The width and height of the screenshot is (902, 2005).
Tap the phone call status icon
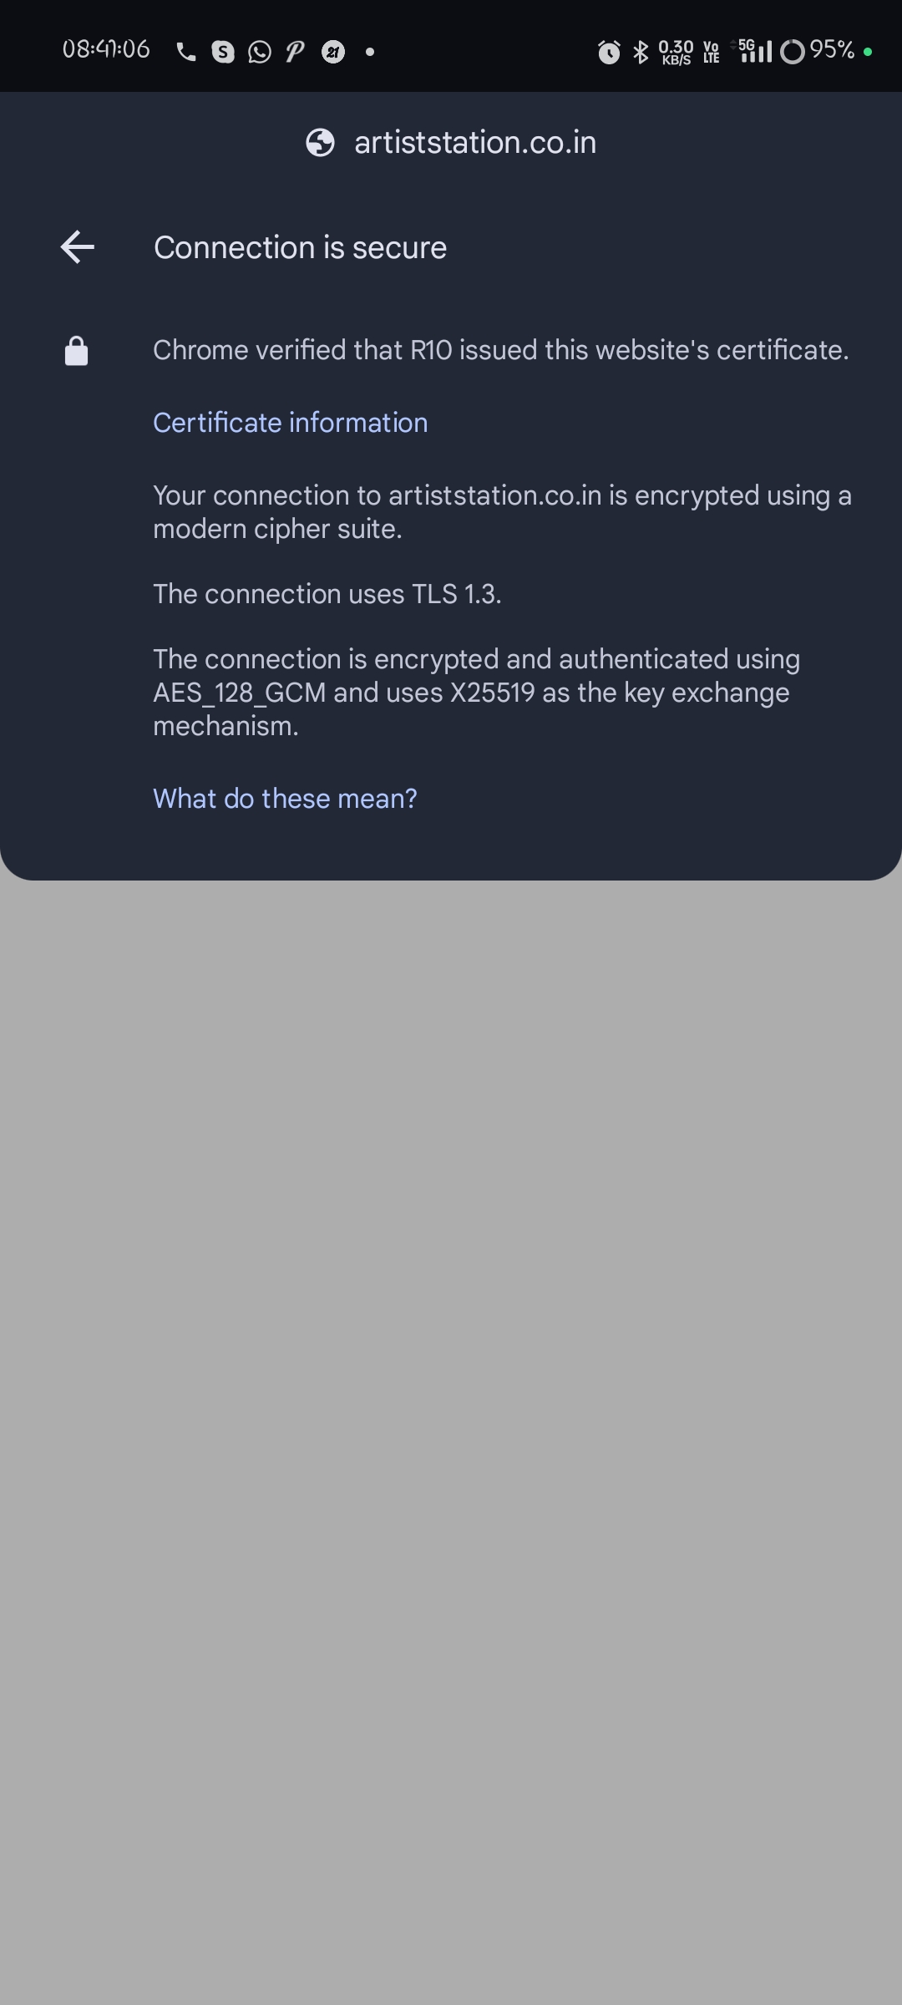click(x=185, y=53)
